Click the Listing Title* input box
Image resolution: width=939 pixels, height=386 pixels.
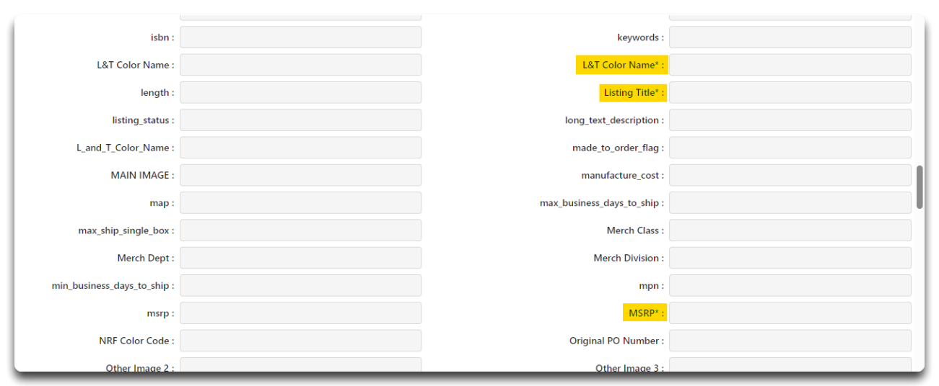tap(790, 92)
